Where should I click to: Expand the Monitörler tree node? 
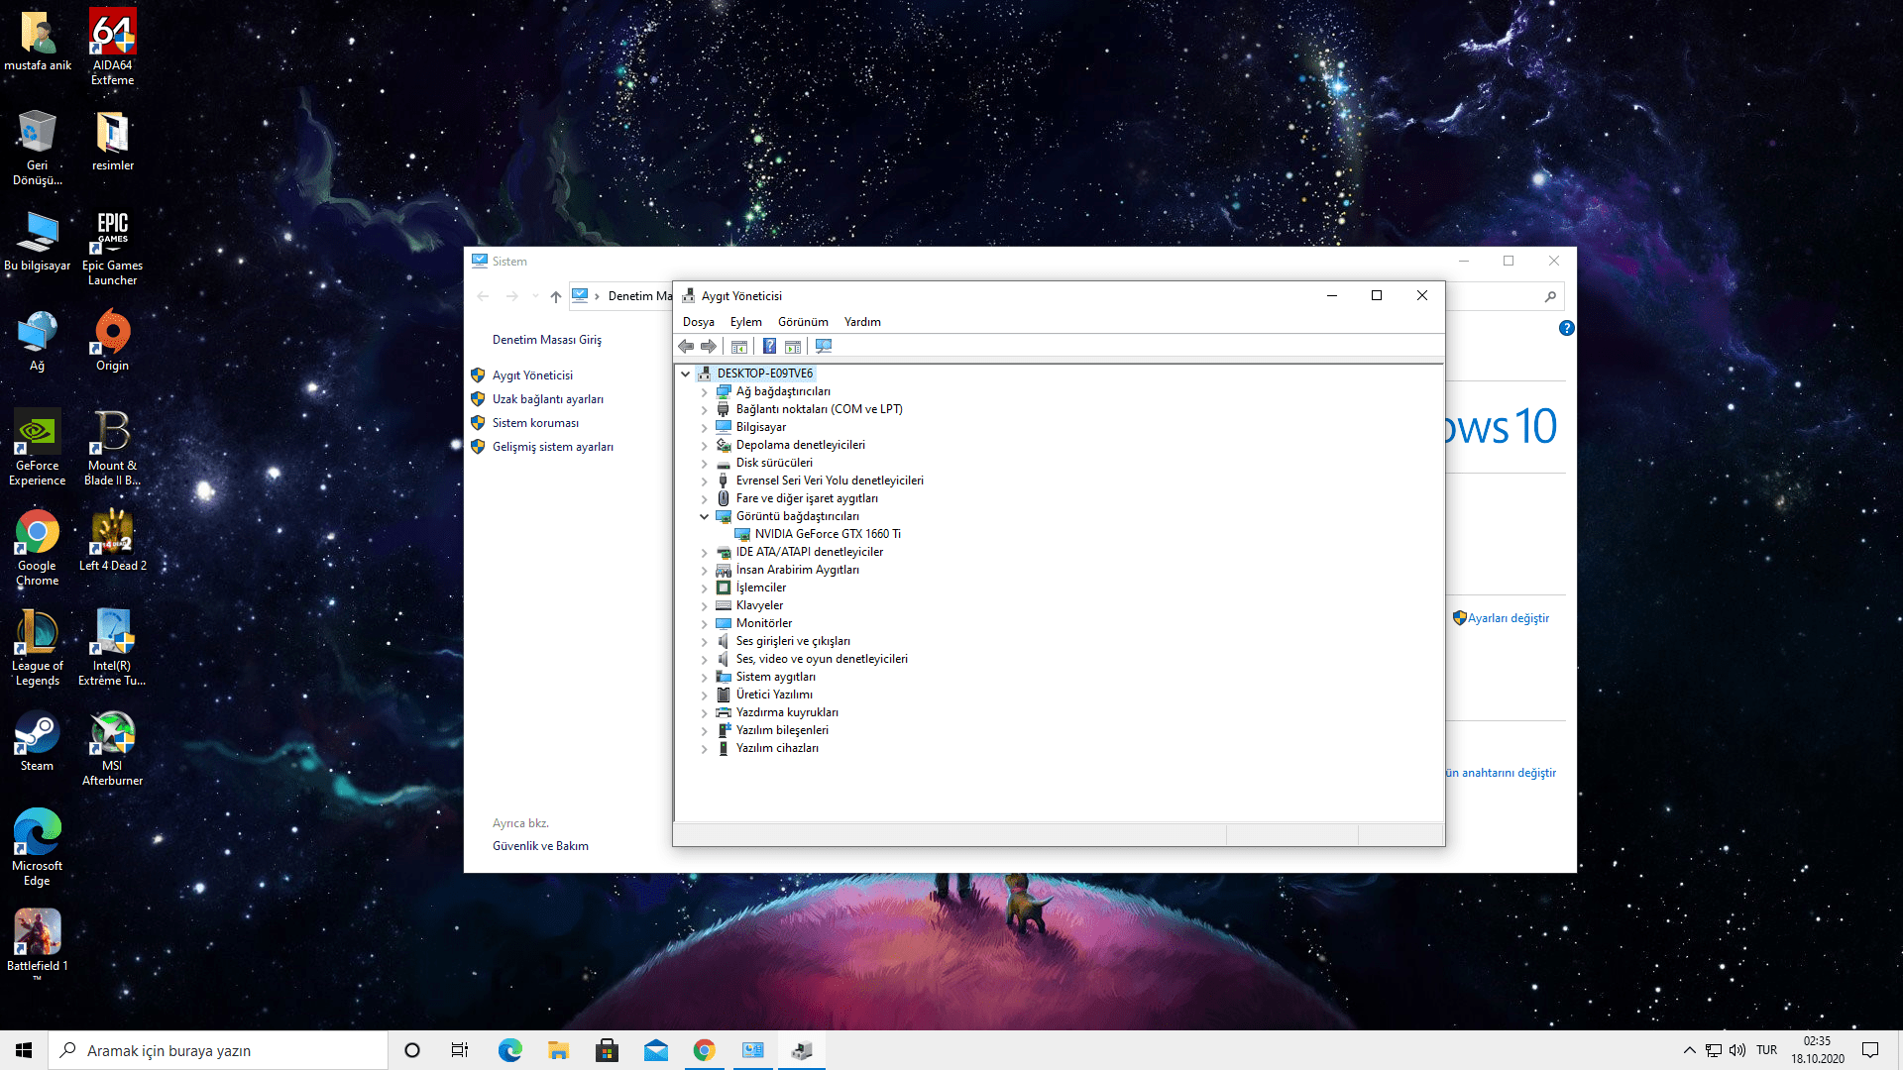click(705, 623)
